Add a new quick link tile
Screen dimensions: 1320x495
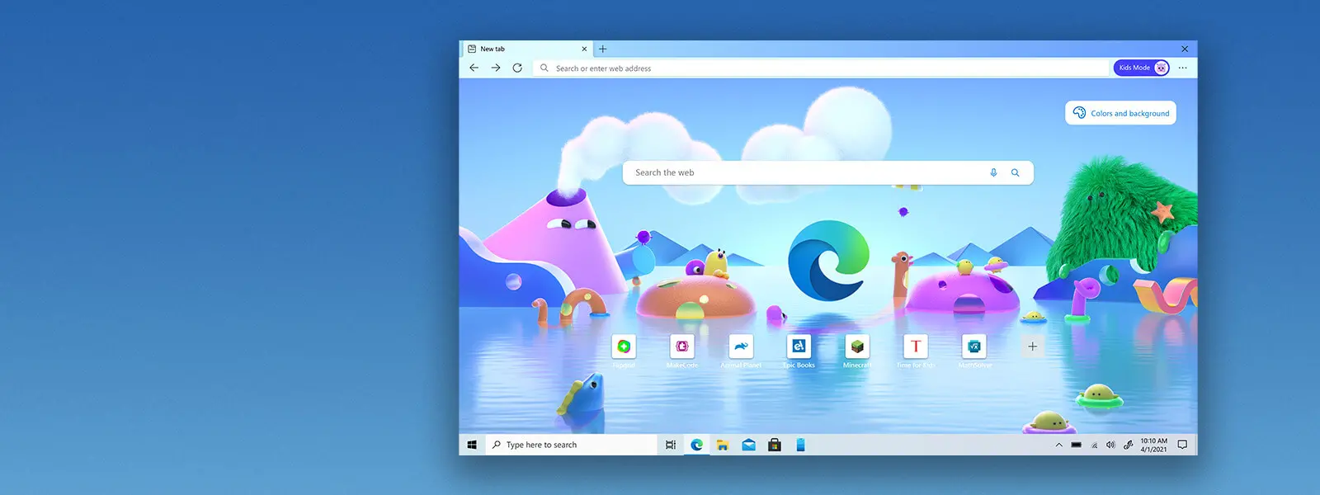[1032, 346]
